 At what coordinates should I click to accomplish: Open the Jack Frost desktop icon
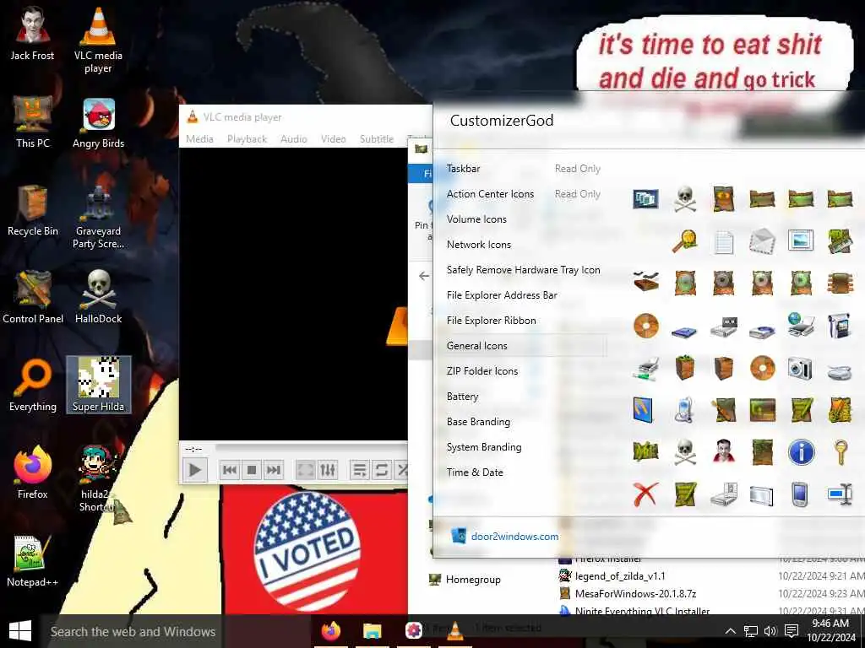coord(33,34)
